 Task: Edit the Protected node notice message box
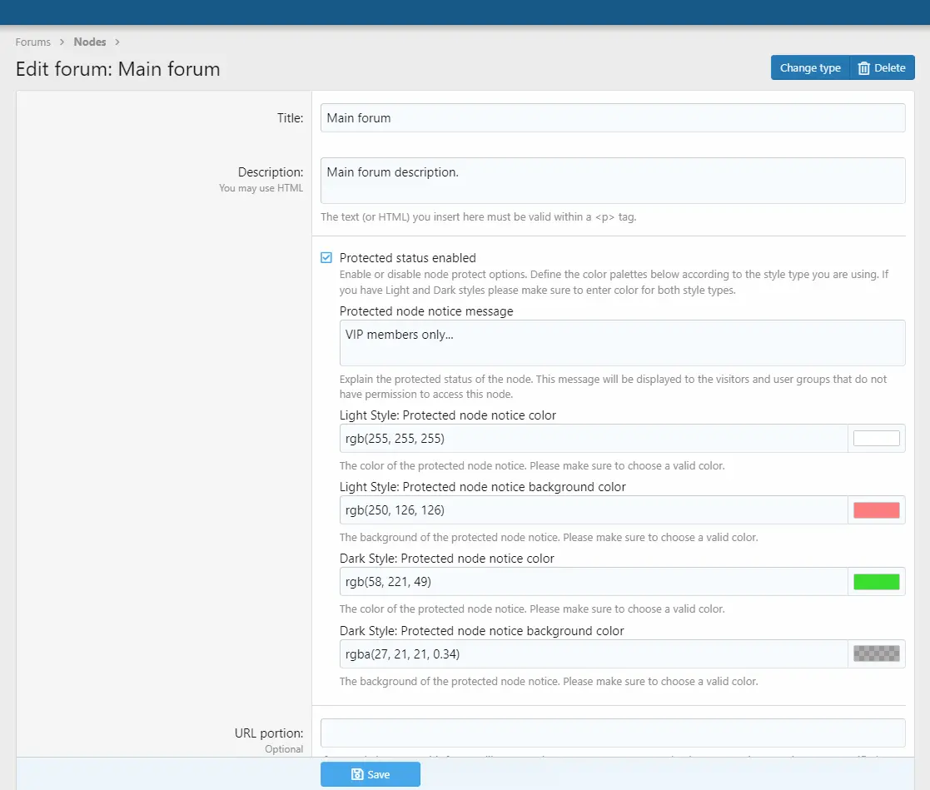(x=622, y=343)
